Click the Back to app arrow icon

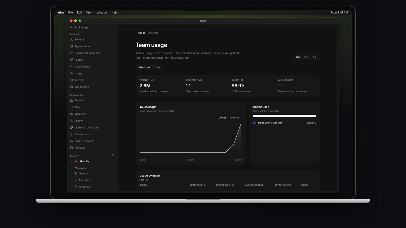pos(71,27)
